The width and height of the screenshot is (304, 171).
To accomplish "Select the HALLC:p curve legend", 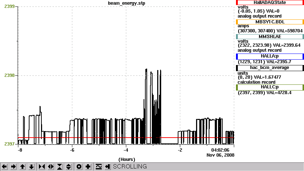I will 270,87.
